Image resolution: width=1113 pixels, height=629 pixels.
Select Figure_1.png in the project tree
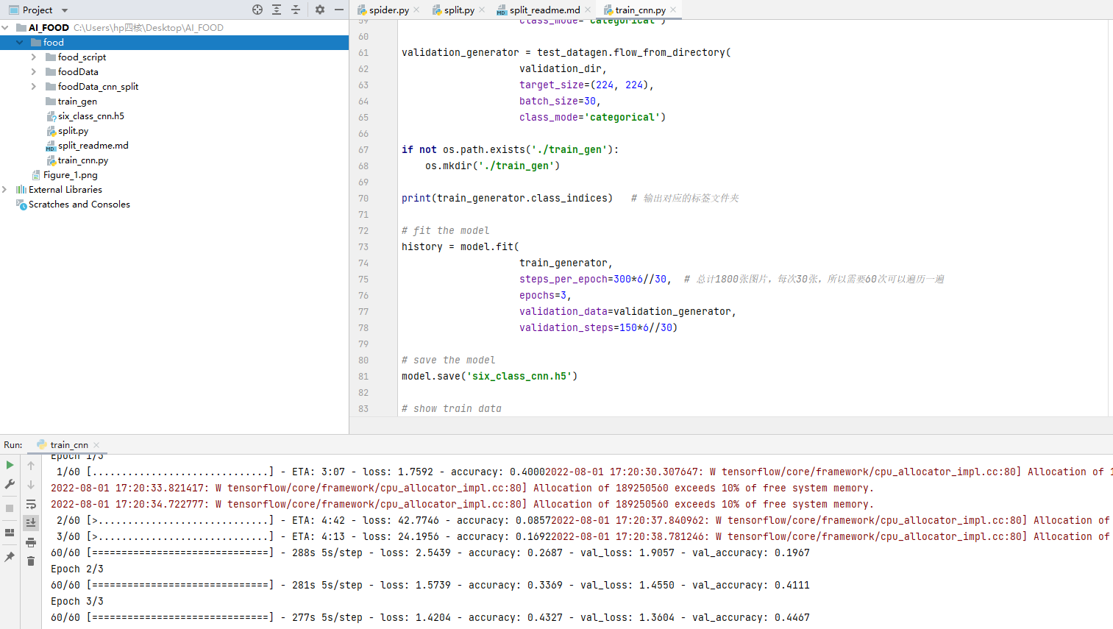(x=70, y=174)
